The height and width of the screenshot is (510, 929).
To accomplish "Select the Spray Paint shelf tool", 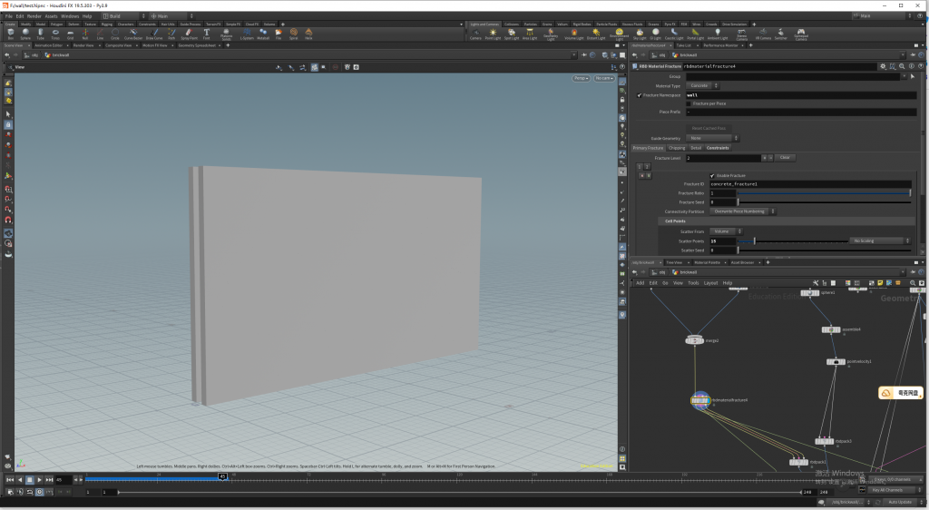I will [x=189, y=34].
